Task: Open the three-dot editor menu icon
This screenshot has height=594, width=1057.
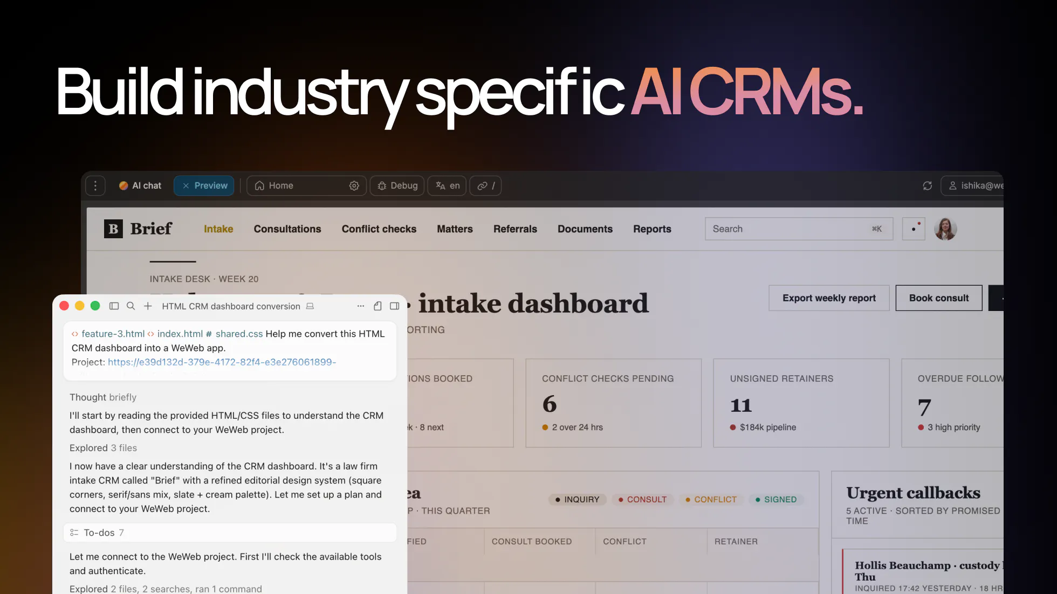Action: coord(95,185)
